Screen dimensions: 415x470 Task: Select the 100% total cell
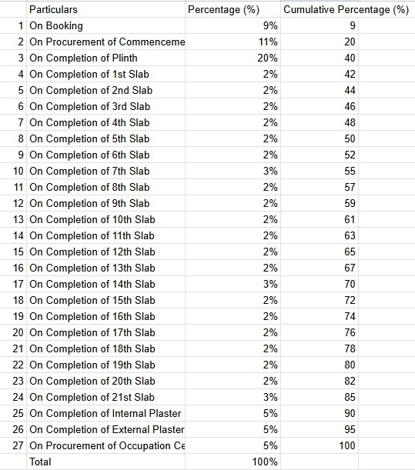233,462
